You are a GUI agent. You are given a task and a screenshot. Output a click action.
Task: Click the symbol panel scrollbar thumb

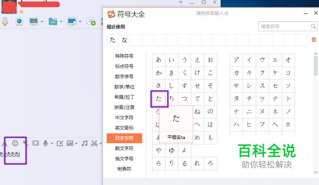coord(315,65)
